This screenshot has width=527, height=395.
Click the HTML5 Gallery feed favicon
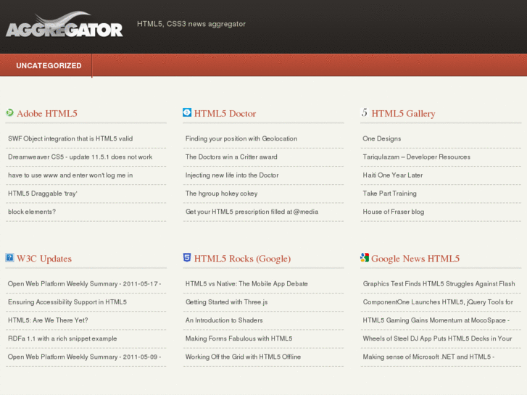coord(365,112)
